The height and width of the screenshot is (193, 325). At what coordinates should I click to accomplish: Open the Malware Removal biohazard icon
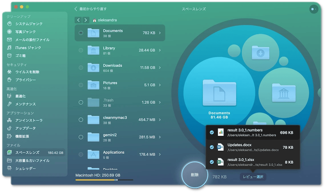point(9,72)
